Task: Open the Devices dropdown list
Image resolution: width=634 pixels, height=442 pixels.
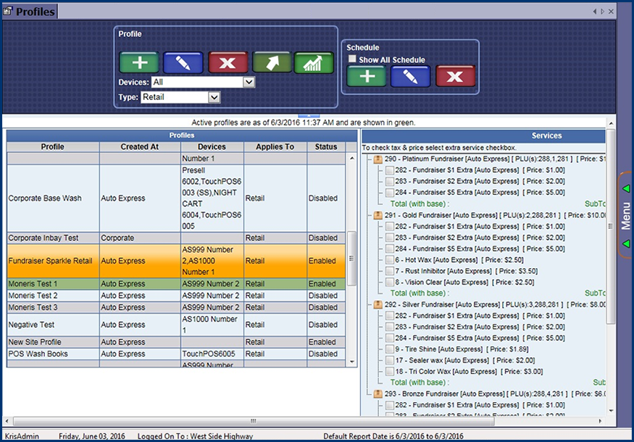Action: coord(249,83)
